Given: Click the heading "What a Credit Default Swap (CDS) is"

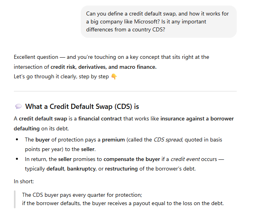Looking at the screenshot, I should (82, 107).
